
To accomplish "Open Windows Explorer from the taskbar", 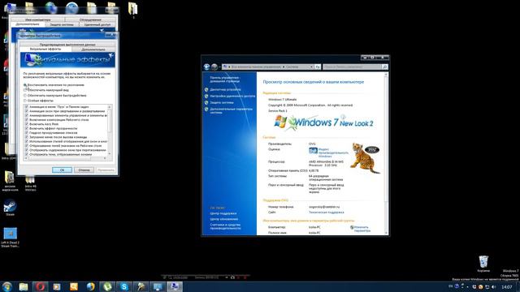I will [x=24, y=286].
